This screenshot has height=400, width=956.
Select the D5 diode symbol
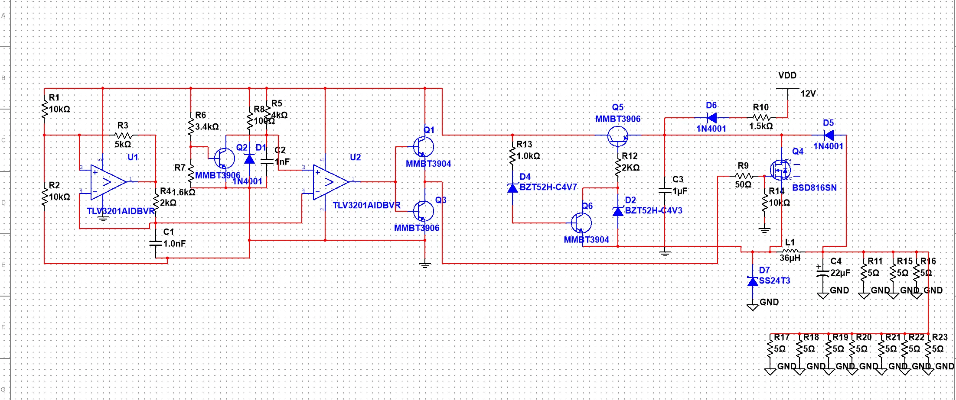tap(829, 135)
